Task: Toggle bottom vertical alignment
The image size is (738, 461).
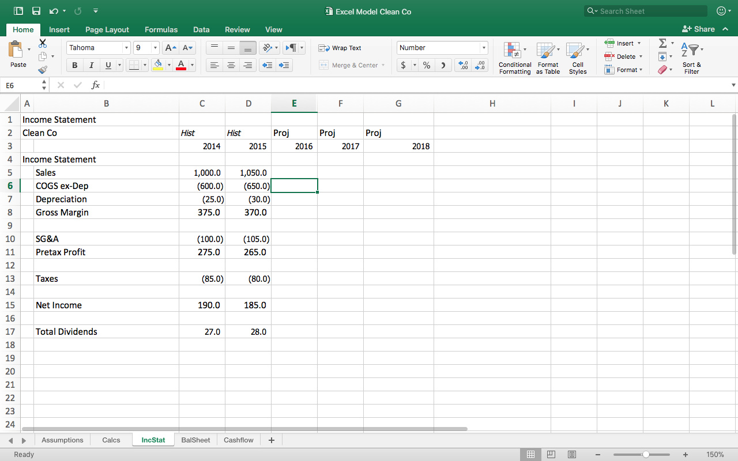Action: point(248,48)
